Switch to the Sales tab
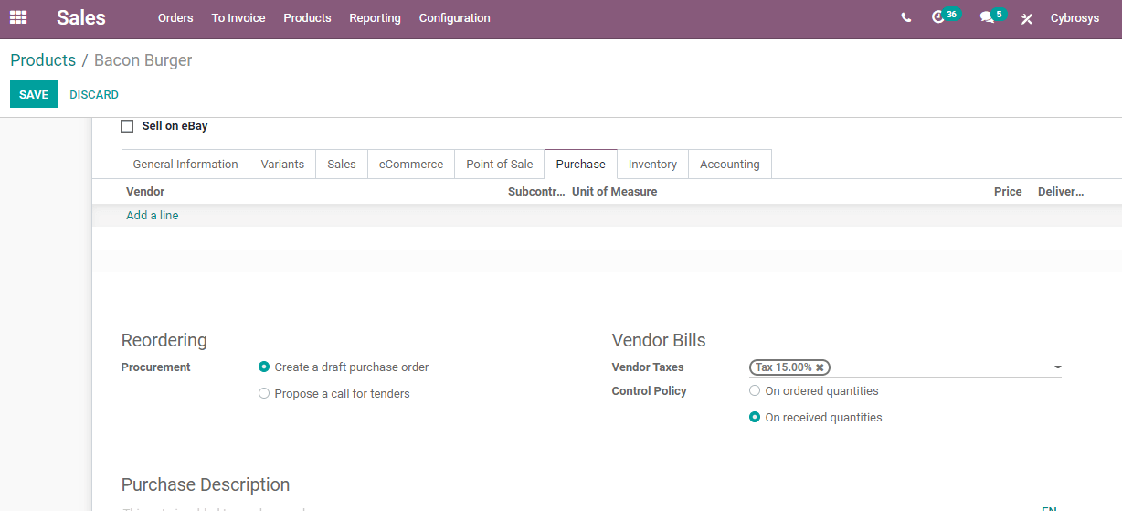1122x511 pixels. click(342, 165)
